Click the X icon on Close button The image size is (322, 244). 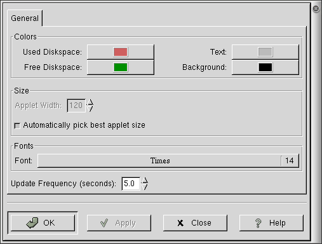[180, 223]
